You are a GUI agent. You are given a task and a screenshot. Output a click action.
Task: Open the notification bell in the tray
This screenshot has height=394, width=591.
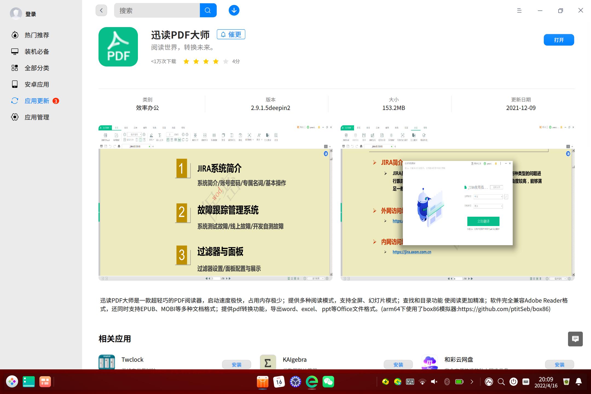578,381
